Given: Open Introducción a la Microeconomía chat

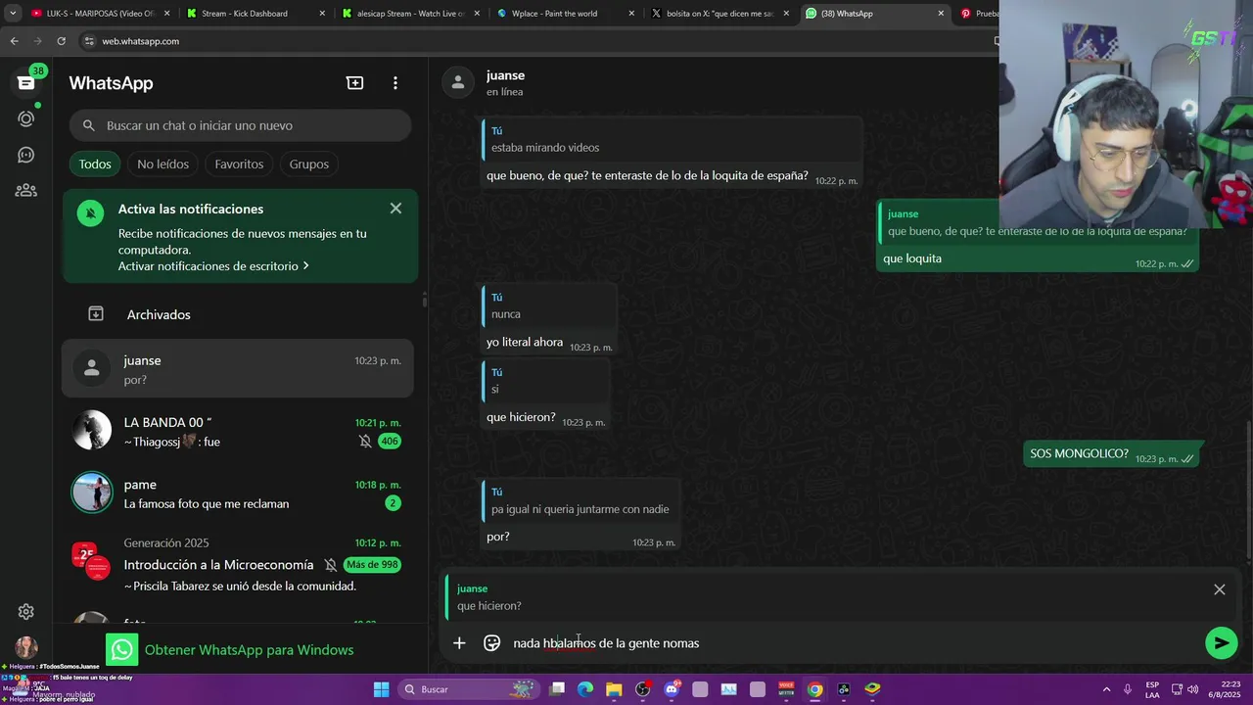Looking at the screenshot, I should coord(238,564).
